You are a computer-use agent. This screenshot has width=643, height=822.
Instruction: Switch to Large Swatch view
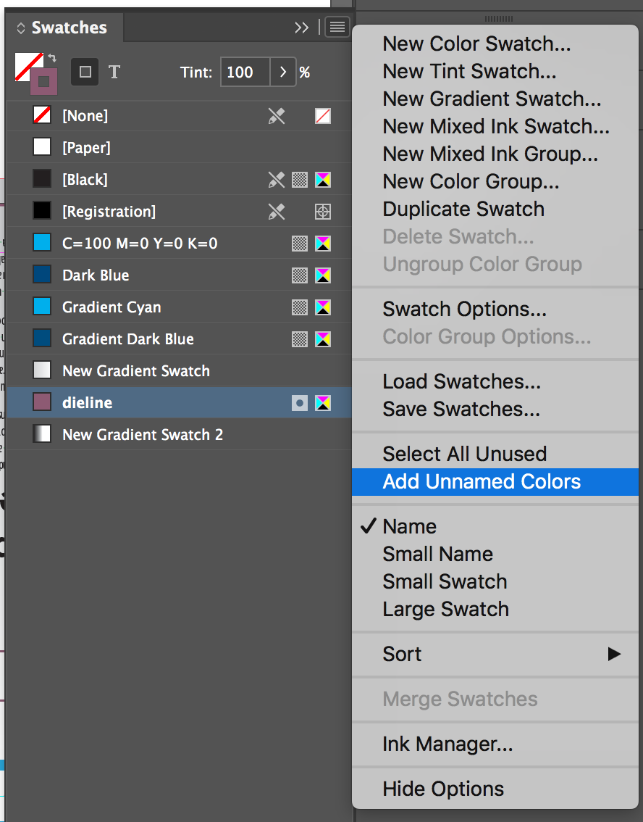[x=445, y=609]
